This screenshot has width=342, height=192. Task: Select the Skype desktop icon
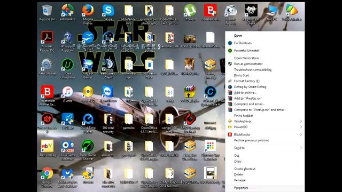click(x=108, y=11)
